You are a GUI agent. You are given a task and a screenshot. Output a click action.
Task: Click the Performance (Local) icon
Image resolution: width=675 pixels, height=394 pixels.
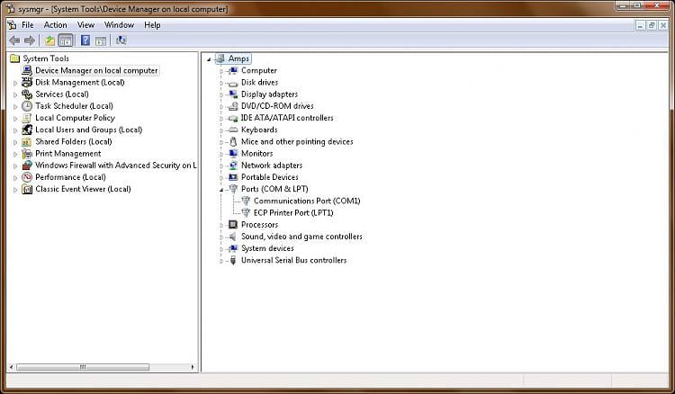27,177
